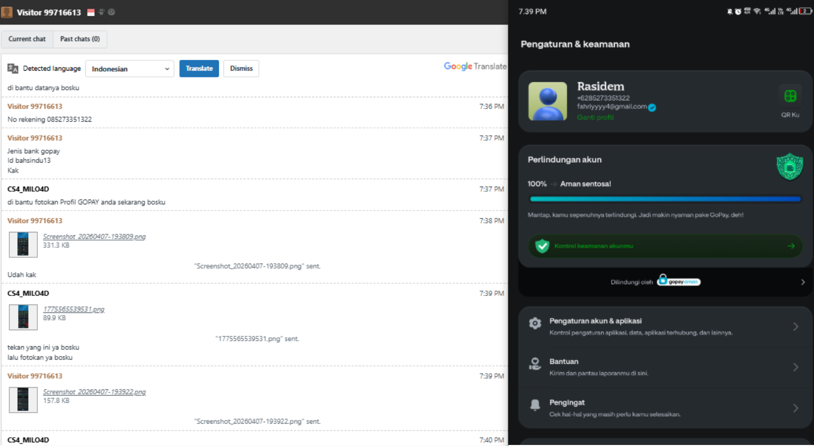Switch to the Current chat tab
This screenshot has height=446, width=814.
[27, 39]
